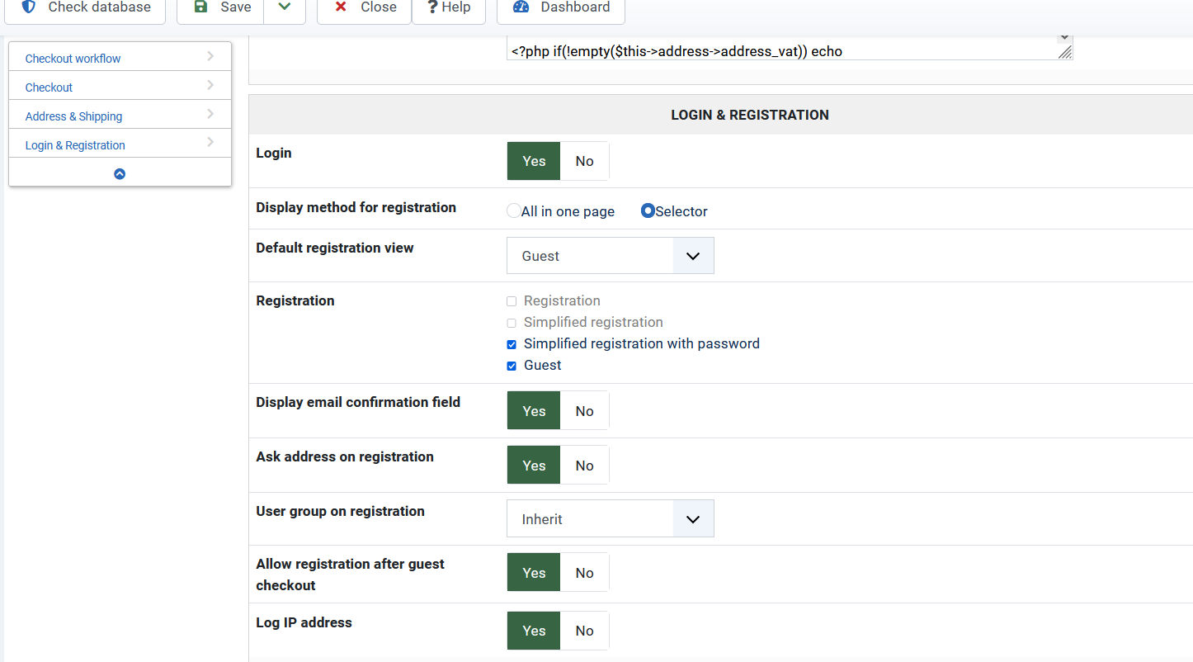Enable the Simplified registration with password checkbox
The height and width of the screenshot is (662, 1193).
pos(512,344)
